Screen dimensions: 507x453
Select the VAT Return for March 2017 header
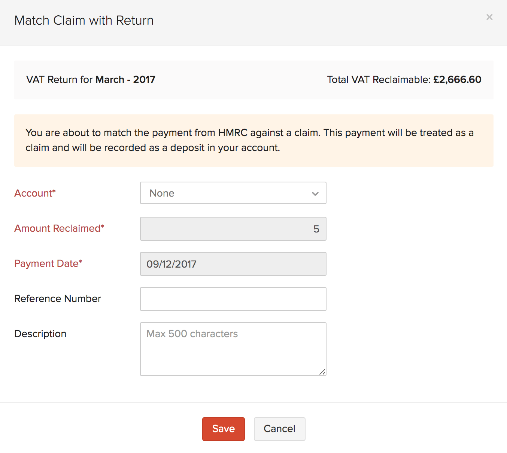90,80
